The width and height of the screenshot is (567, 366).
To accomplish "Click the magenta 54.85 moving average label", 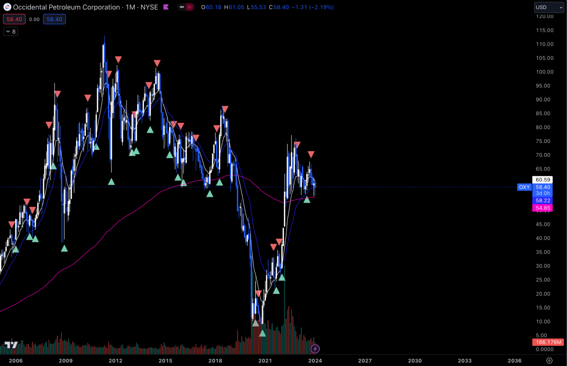I will coord(543,208).
